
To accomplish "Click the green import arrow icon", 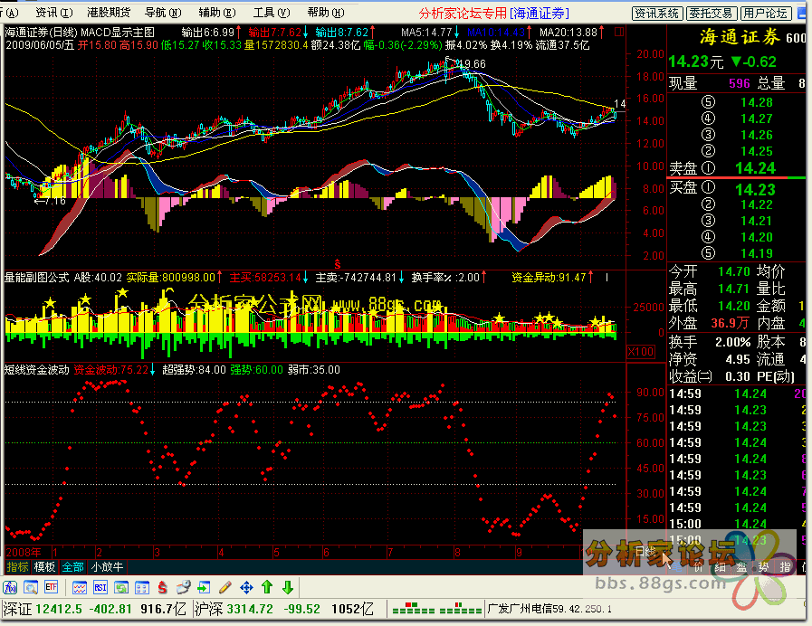I will coord(204,588).
